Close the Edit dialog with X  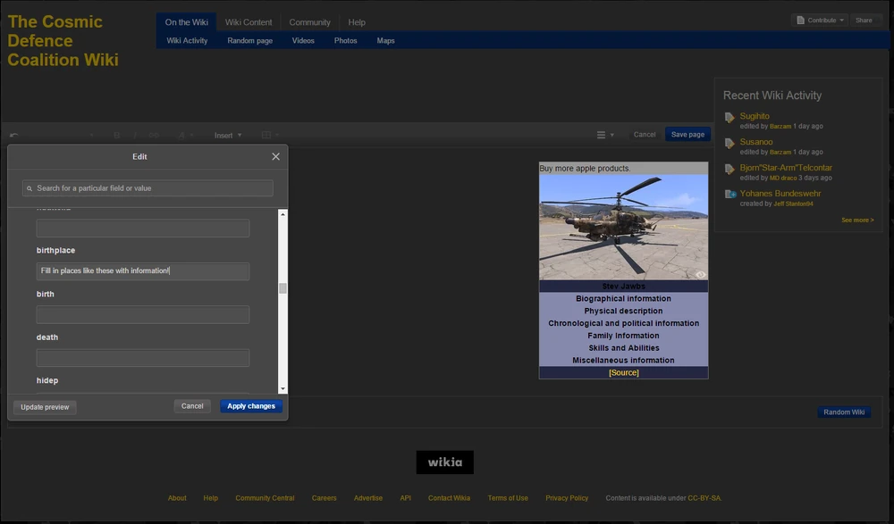tap(275, 156)
